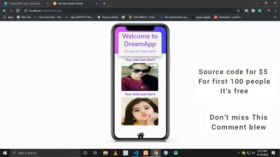This screenshot has height=157, width=280.
Task: Click the Welcome to DreamApp heading
Action: pos(140,40)
